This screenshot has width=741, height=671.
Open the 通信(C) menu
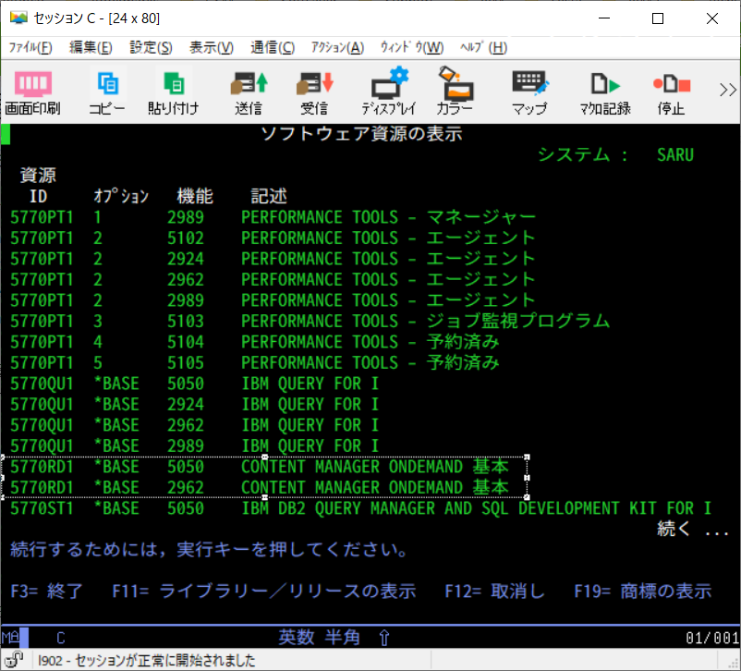(x=273, y=47)
